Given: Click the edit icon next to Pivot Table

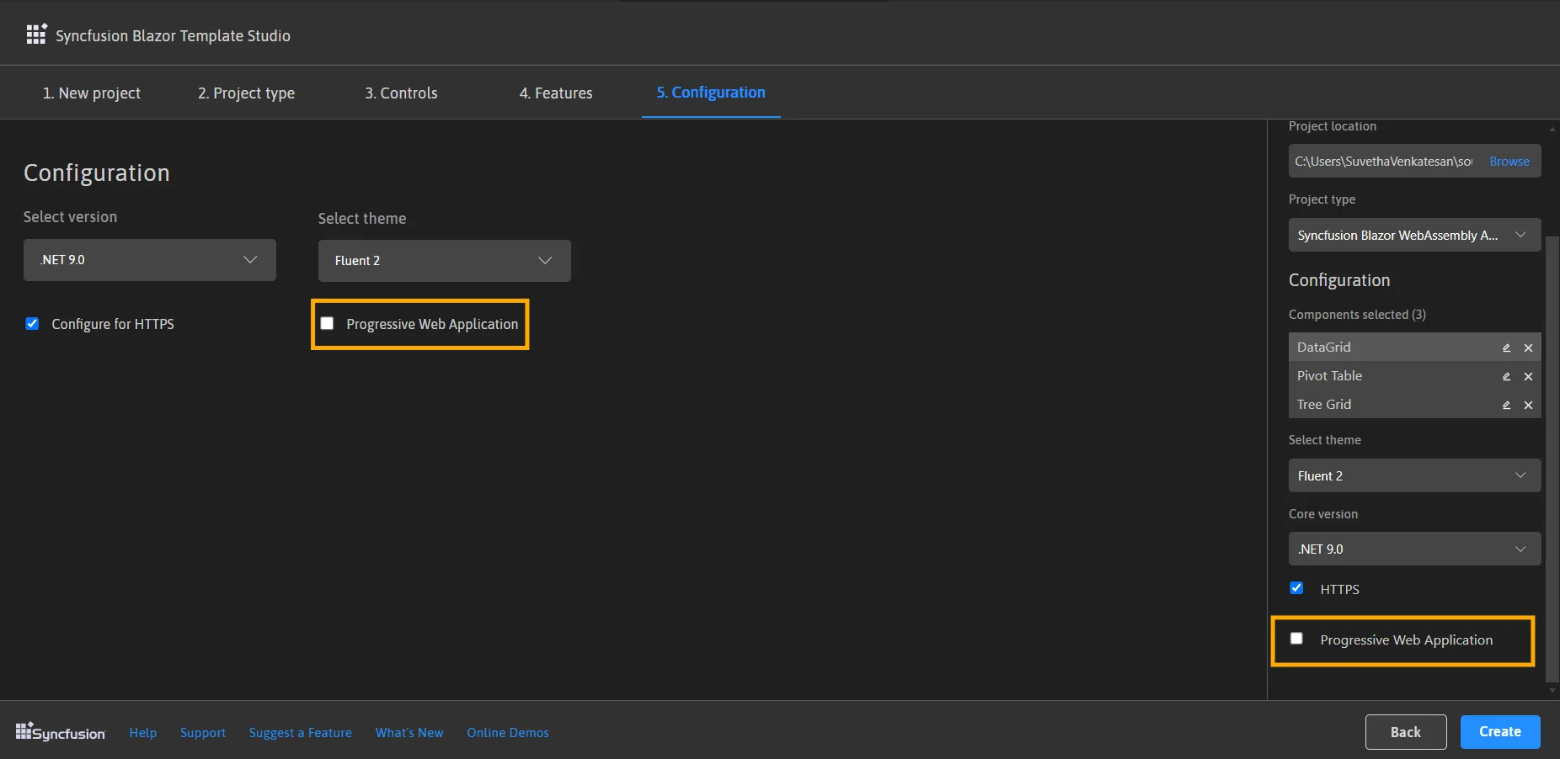Looking at the screenshot, I should coord(1506,376).
